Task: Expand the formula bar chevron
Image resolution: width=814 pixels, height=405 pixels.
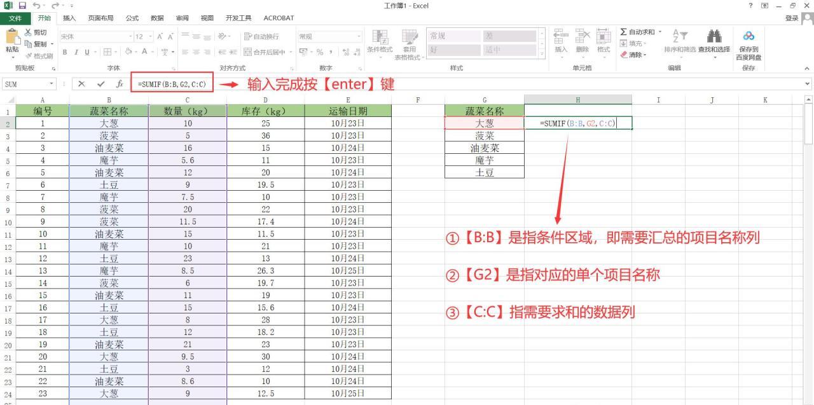Action: click(808, 84)
